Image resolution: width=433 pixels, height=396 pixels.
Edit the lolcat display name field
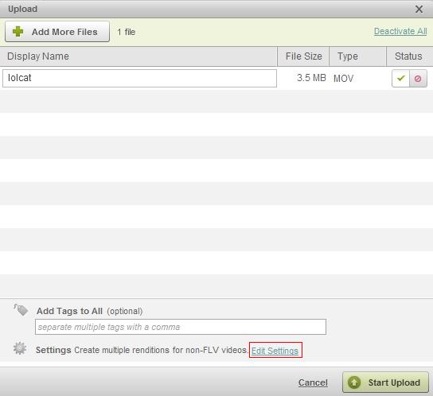139,78
